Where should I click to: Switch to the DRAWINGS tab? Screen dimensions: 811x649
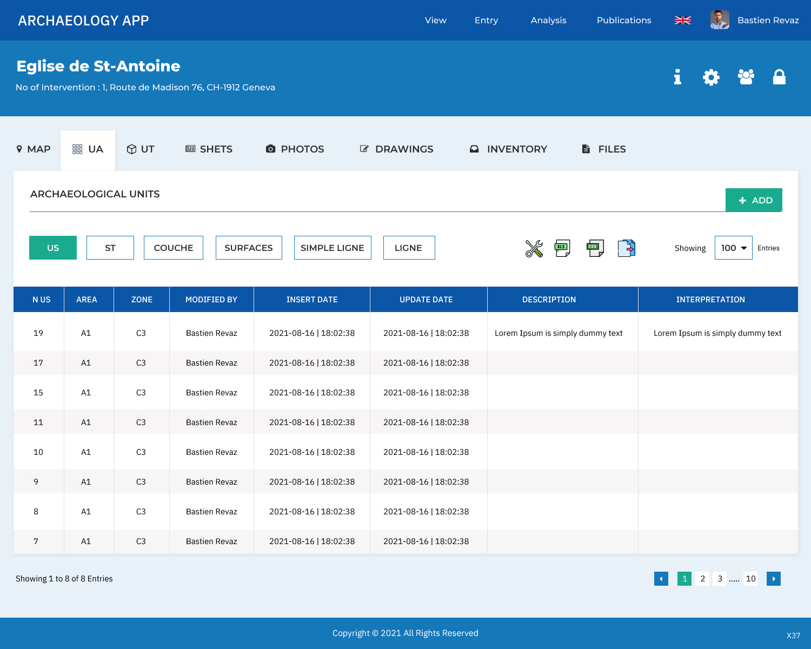tap(397, 149)
